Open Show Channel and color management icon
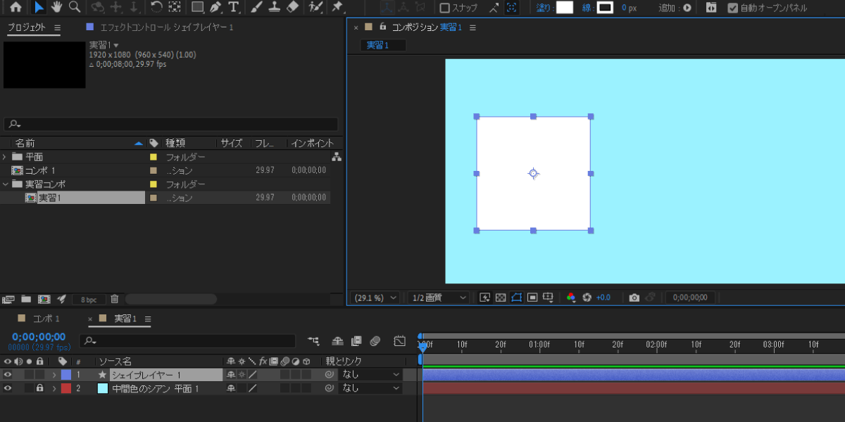The image size is (845, 422). pyautogui.click(x=571, y=298)
